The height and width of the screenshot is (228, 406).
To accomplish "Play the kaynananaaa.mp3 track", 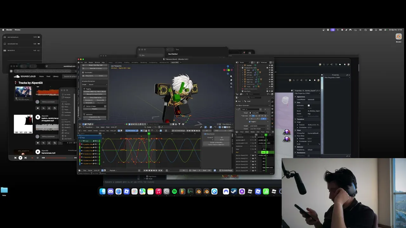I will click(x=38, y=152).
